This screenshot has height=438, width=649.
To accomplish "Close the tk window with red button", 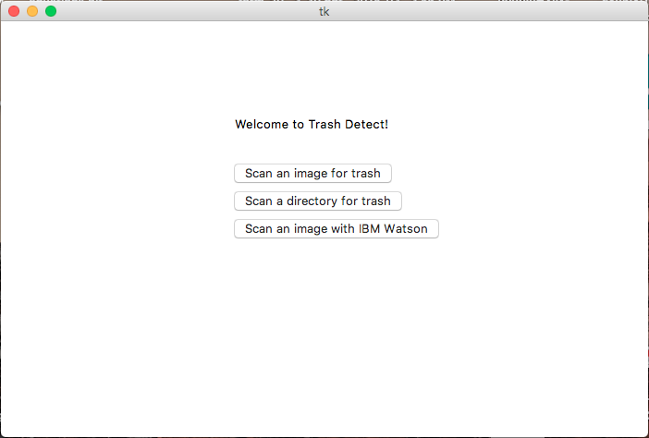I will [x=14, y=11].
